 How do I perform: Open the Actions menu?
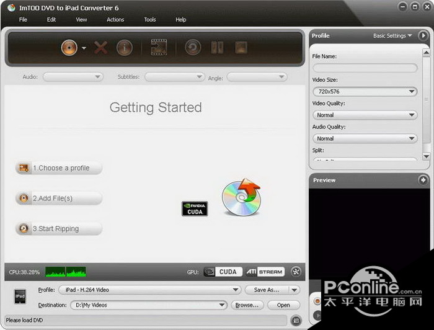pos(115,20)
